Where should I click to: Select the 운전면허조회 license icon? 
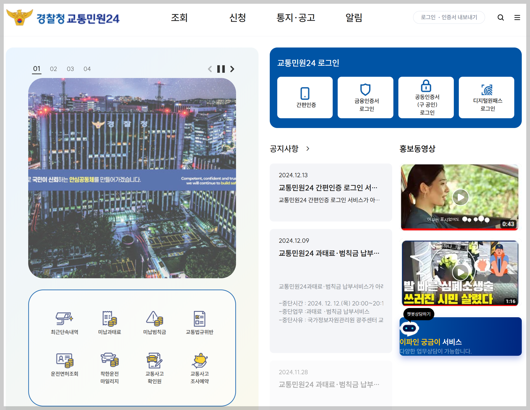(64, 360)
